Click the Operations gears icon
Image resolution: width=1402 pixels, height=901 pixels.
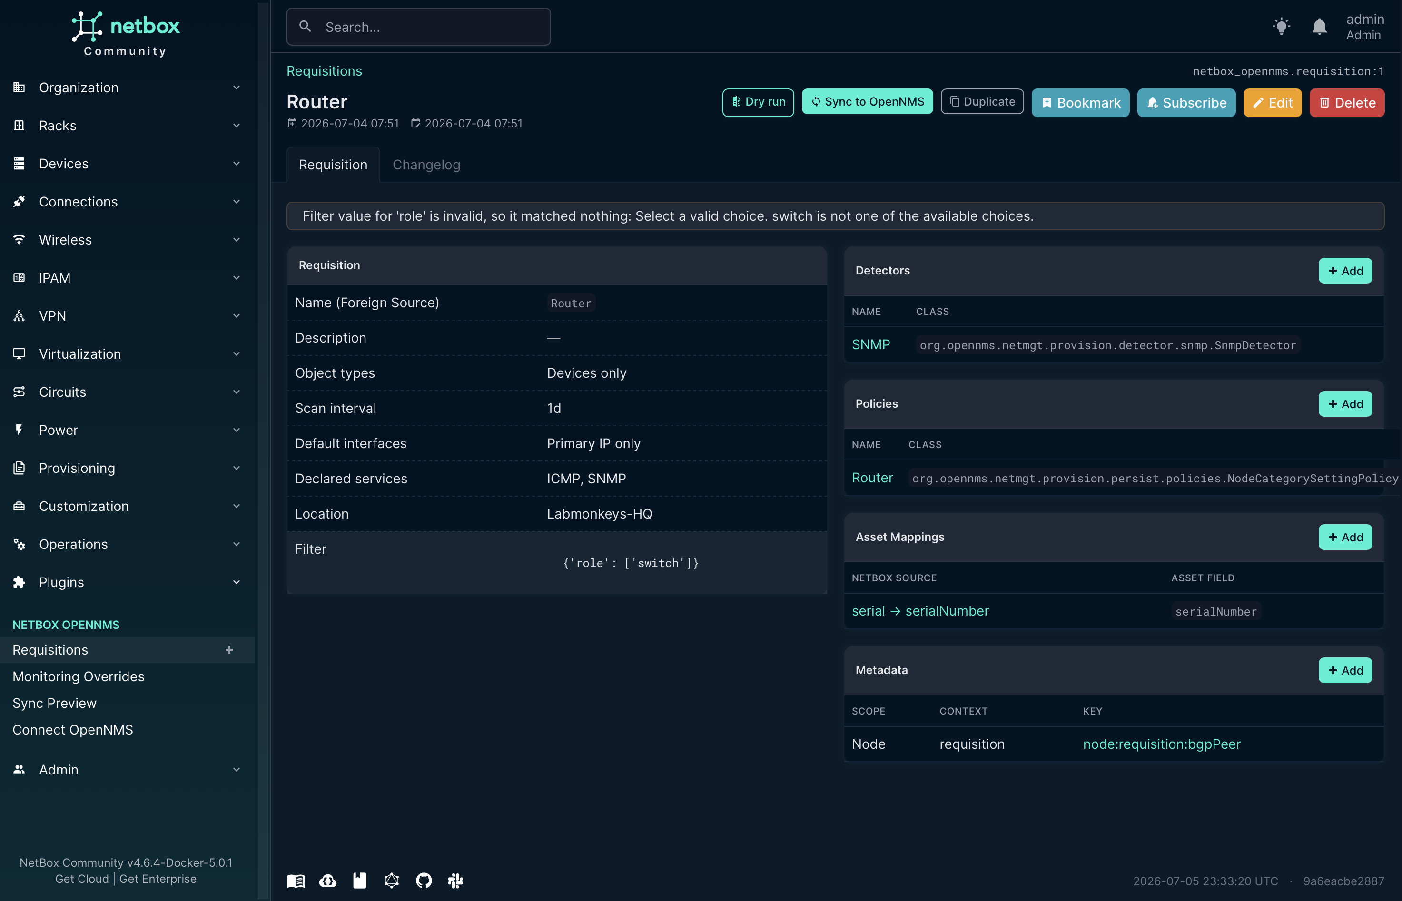(x=20, y=544)
